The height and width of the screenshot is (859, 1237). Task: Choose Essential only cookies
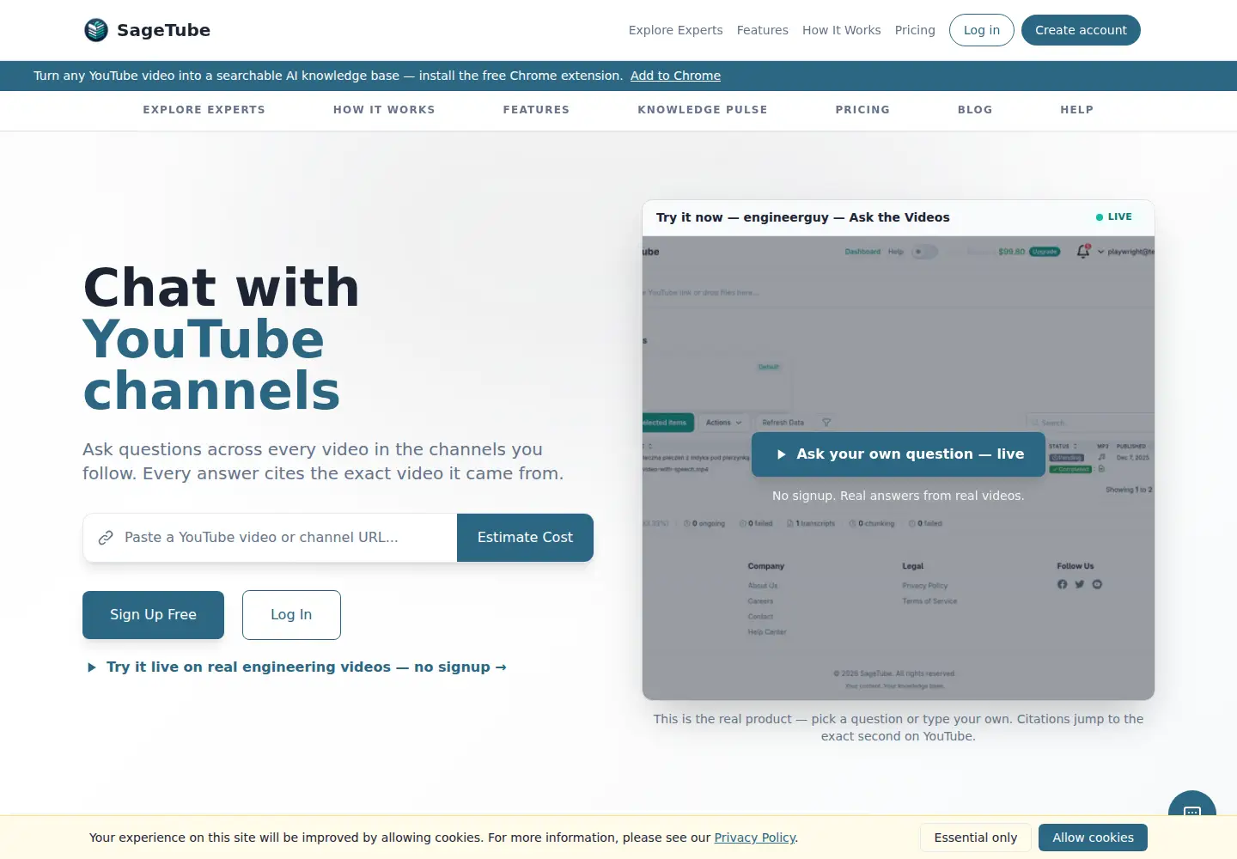coord(976,838)
